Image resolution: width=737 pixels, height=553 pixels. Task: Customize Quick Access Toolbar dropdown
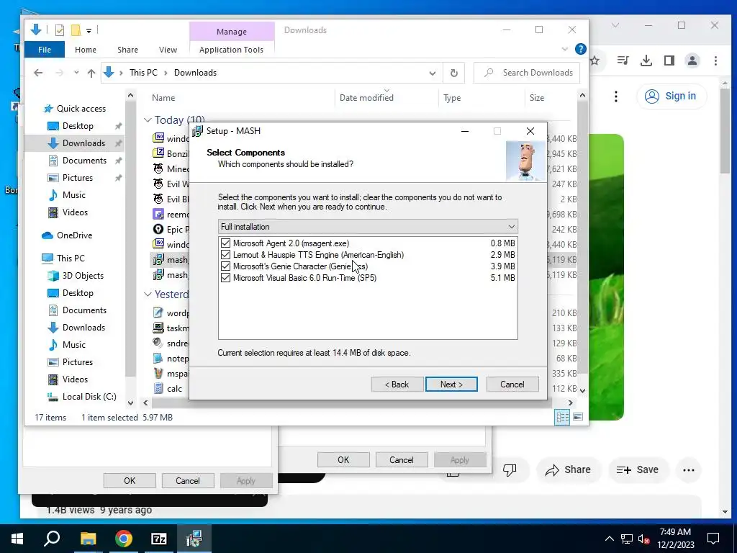[x=89, y=30]
